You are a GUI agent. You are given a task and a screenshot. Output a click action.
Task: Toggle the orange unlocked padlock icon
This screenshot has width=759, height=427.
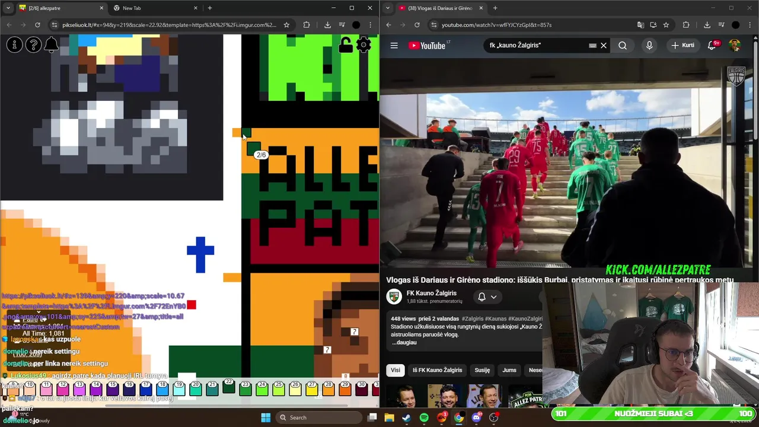345,45
